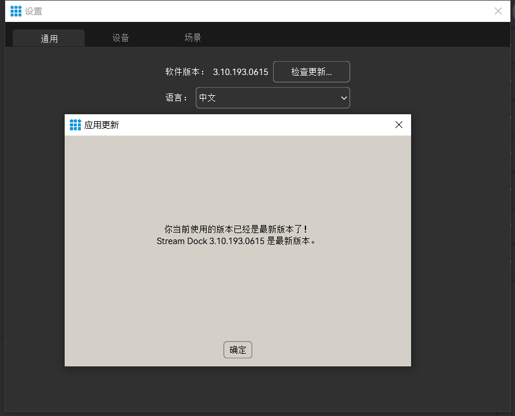Switch to the 设备 tab

(x=121, y=38)
